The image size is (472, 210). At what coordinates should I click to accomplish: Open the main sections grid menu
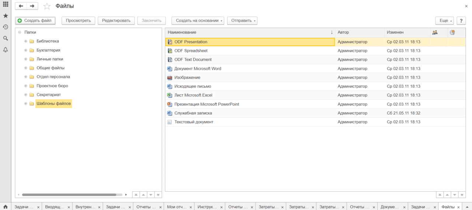point(6,4)
